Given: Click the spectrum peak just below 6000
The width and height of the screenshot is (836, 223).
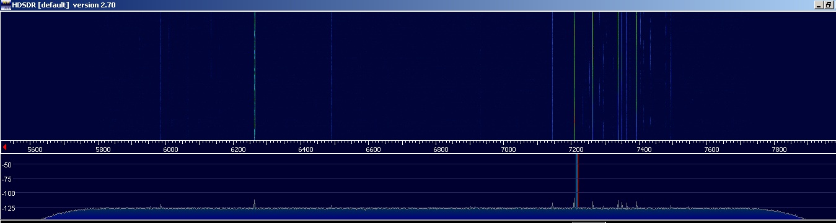Looking at the screenshot, I should point(161,206).
